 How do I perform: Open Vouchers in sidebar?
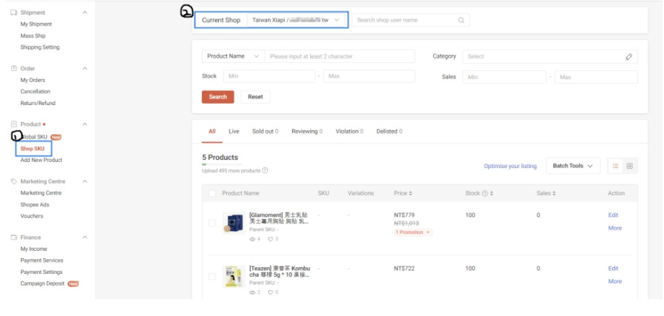pyautogui.click(x=32, y=216)
